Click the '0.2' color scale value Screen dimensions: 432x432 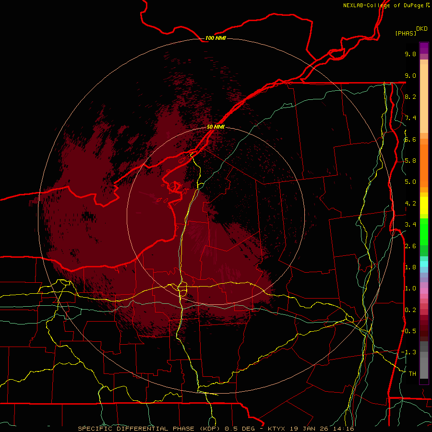tap(410, 310)
